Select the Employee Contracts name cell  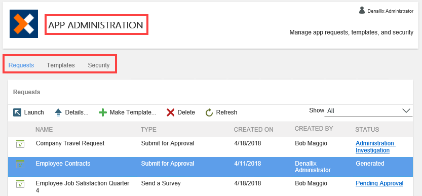pyautogui.click(x=63, y=164)
